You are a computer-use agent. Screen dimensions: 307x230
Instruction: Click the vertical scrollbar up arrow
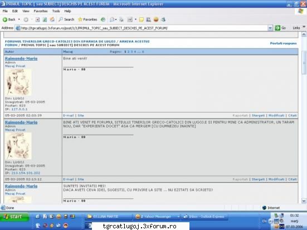[x=304, y=35]
